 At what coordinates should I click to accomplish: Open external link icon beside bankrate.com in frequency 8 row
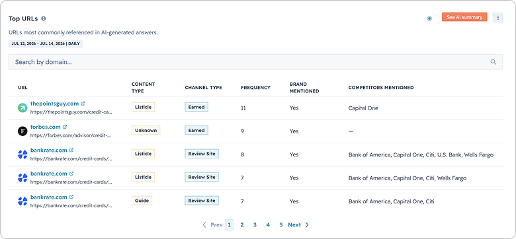(71, 150)
